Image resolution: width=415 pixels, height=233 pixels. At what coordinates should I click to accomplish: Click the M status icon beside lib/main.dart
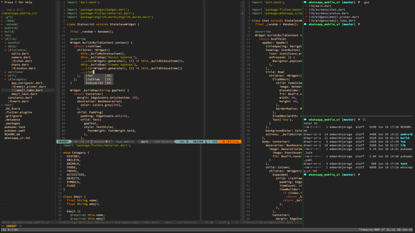pos(306,6)
